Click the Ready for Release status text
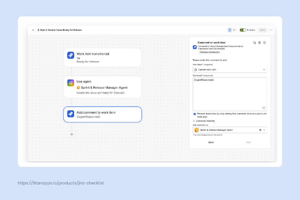 88,62
